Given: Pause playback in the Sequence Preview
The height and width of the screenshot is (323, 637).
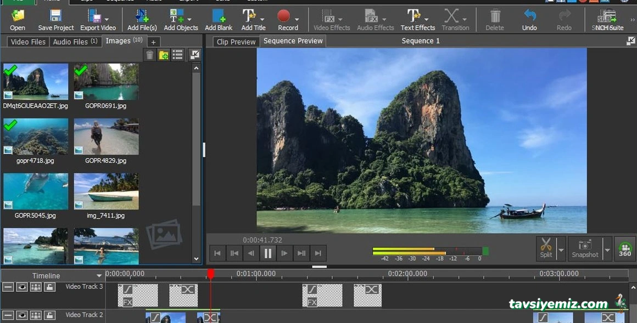Looking at the screenshot, I should click(268, 253).
